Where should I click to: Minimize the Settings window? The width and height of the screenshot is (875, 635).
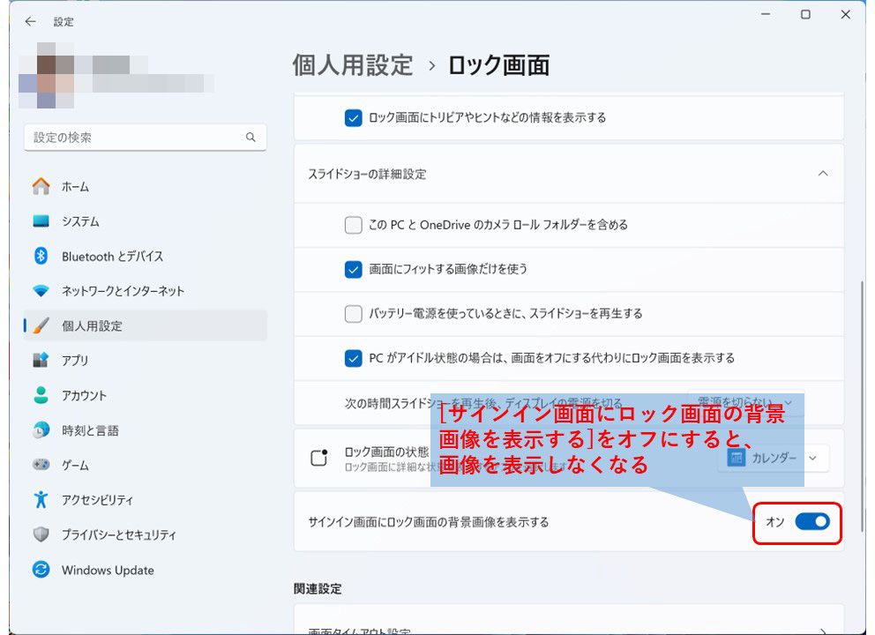tap(766, 14)
